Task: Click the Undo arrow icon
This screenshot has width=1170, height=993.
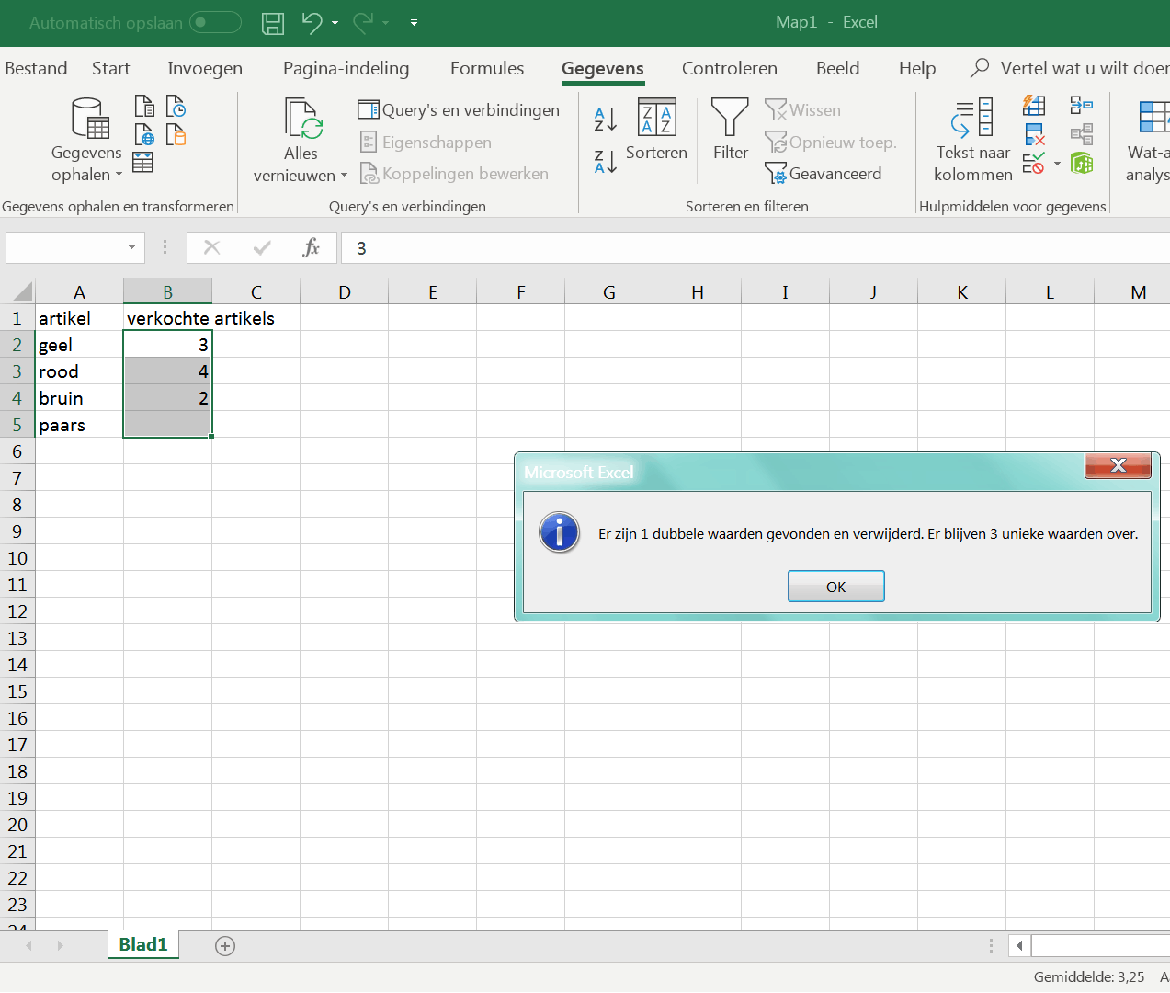Action: pyautogui.click(x=312, y=22)
